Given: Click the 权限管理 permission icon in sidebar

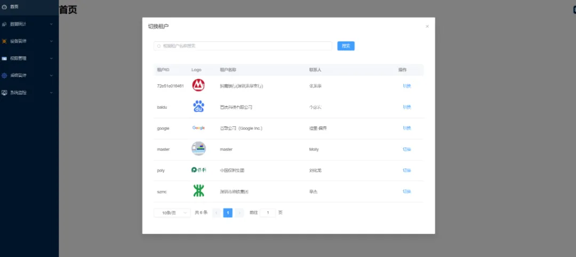Looking at the screenshot, I should [4, 58].
